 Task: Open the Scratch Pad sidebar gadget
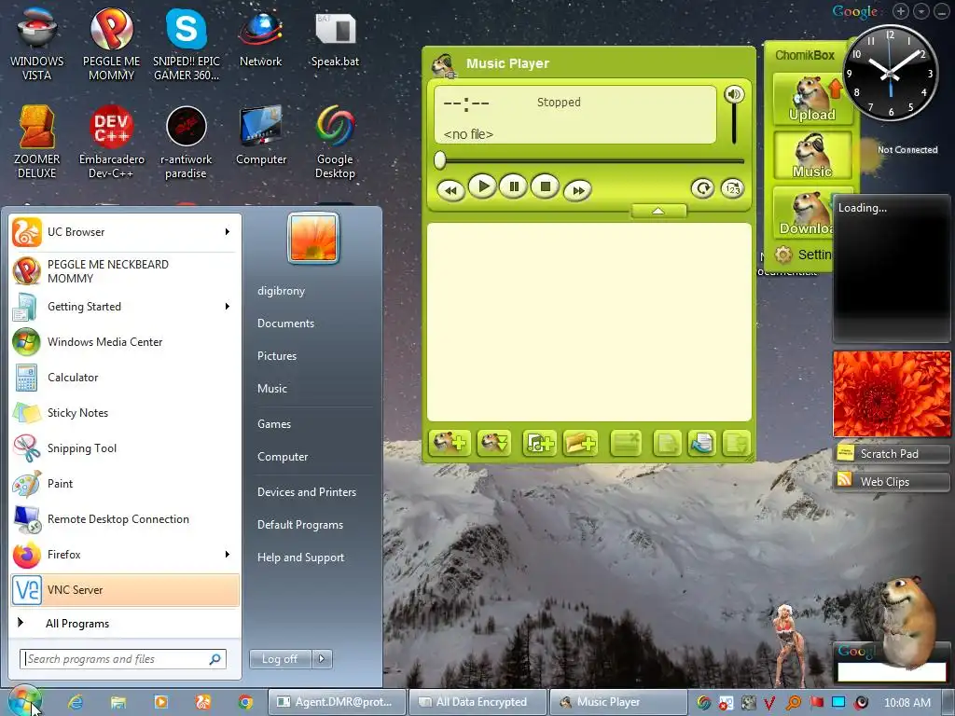(891, 454)
